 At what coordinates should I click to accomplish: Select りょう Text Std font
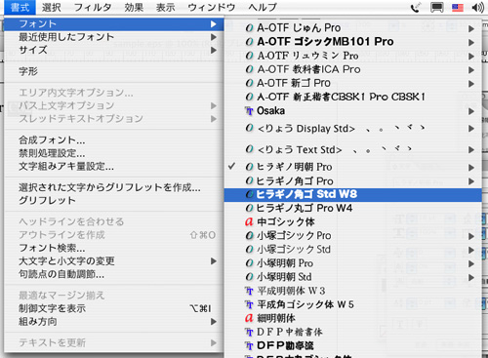click(x=353, y=149)
